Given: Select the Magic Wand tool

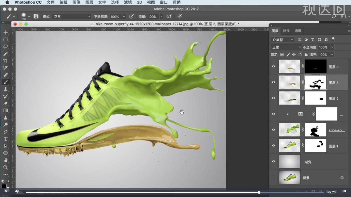Looking at the screenshot, I should coord(5,54).
